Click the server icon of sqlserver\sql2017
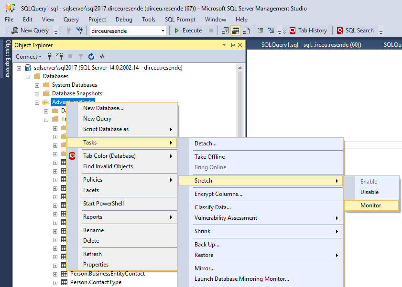This screenshot has height=287, width=402. tap(28, 68)
